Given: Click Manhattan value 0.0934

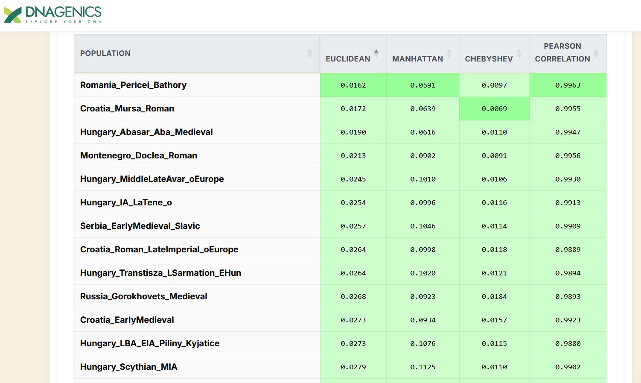Looking at the screenshot, I should tap(423, 320).
